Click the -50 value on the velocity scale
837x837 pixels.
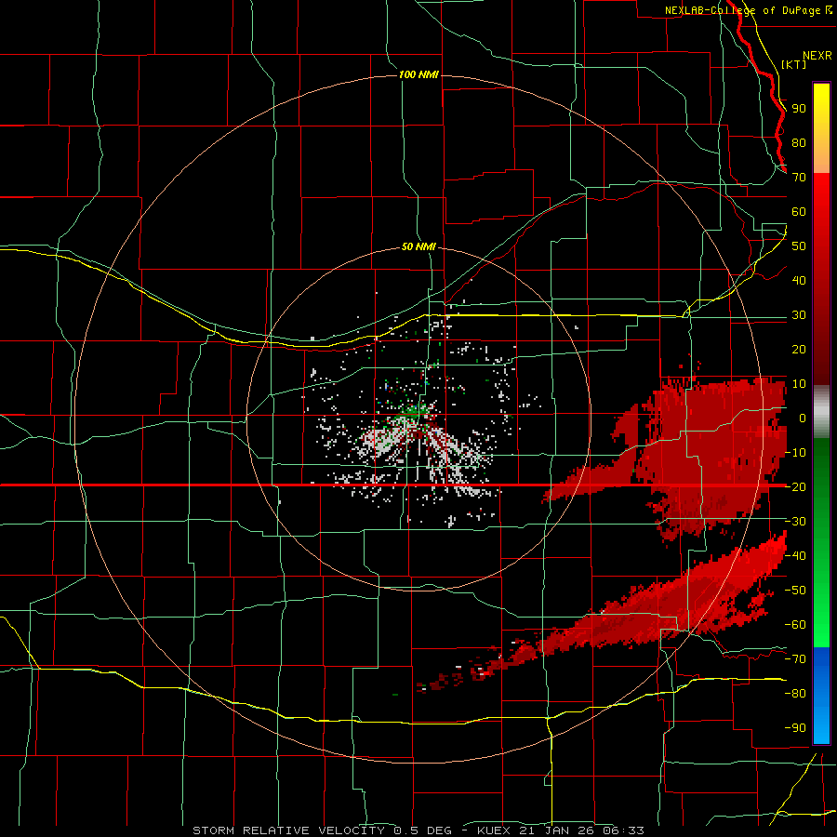coord(795,591)
